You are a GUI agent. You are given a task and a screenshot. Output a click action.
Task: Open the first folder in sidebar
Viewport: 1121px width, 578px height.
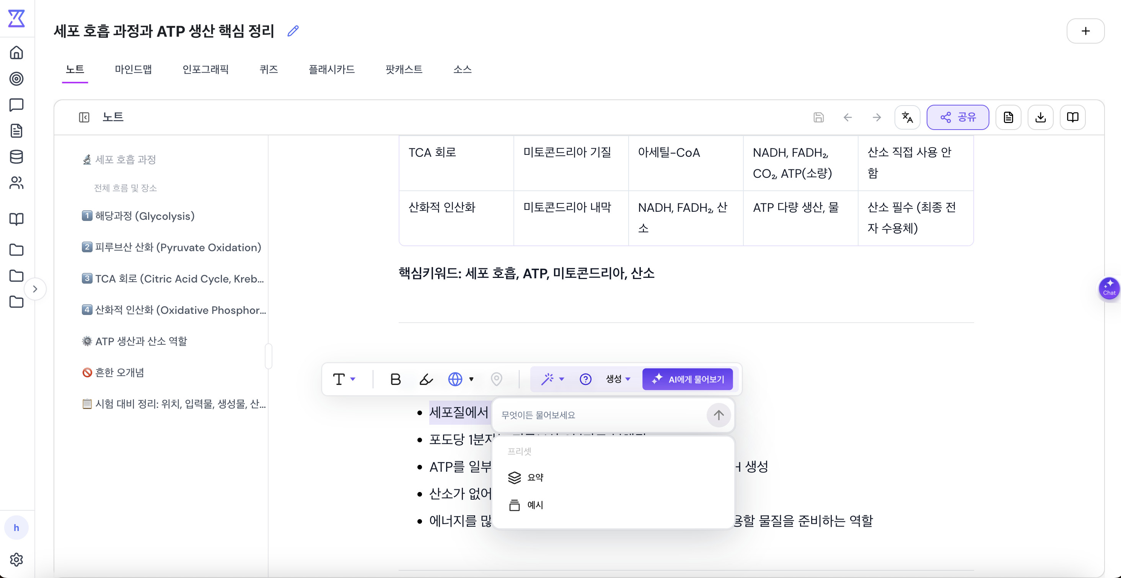tap(16, 250)
